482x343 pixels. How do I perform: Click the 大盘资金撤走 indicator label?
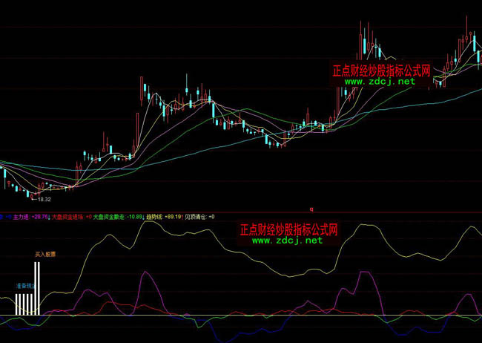109,217
